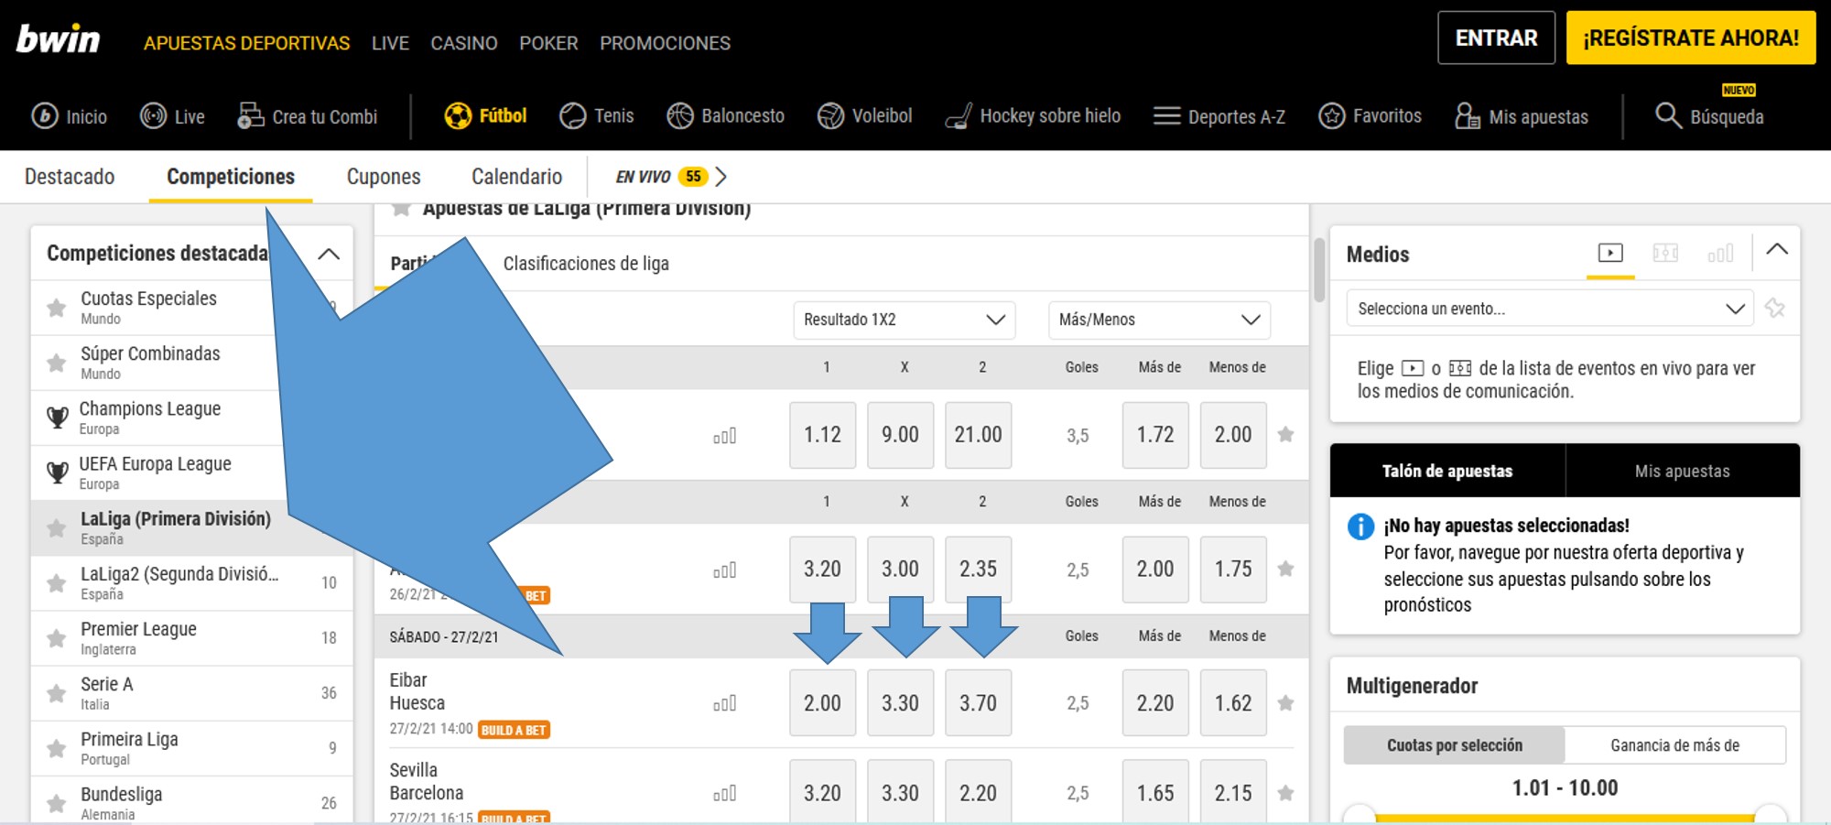Image resolution: width=1831 pixels, height=825 pixels.
Task: Collapse the Medios panel
Action: 1777,249
